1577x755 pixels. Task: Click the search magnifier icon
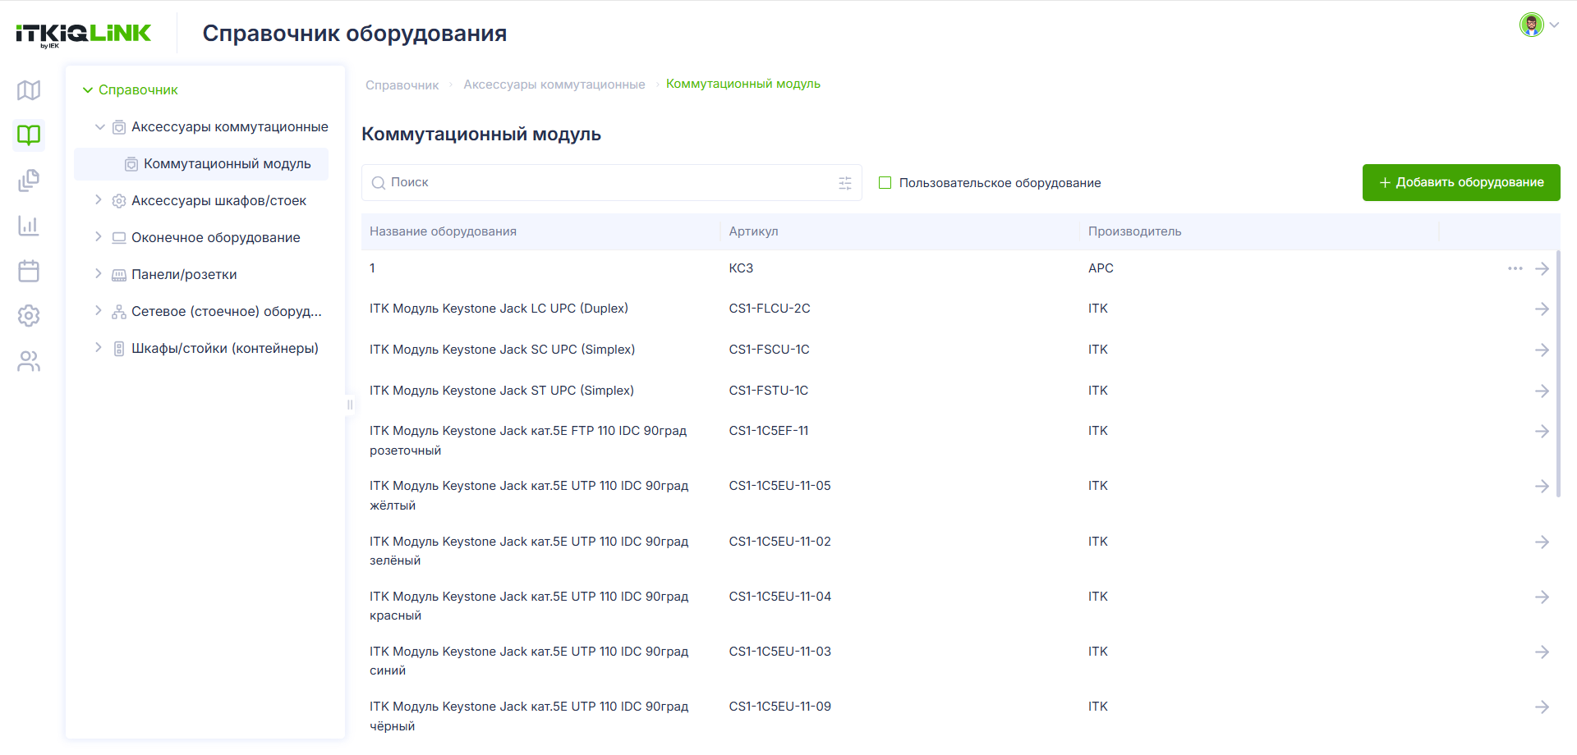click(x=379, y=183)
